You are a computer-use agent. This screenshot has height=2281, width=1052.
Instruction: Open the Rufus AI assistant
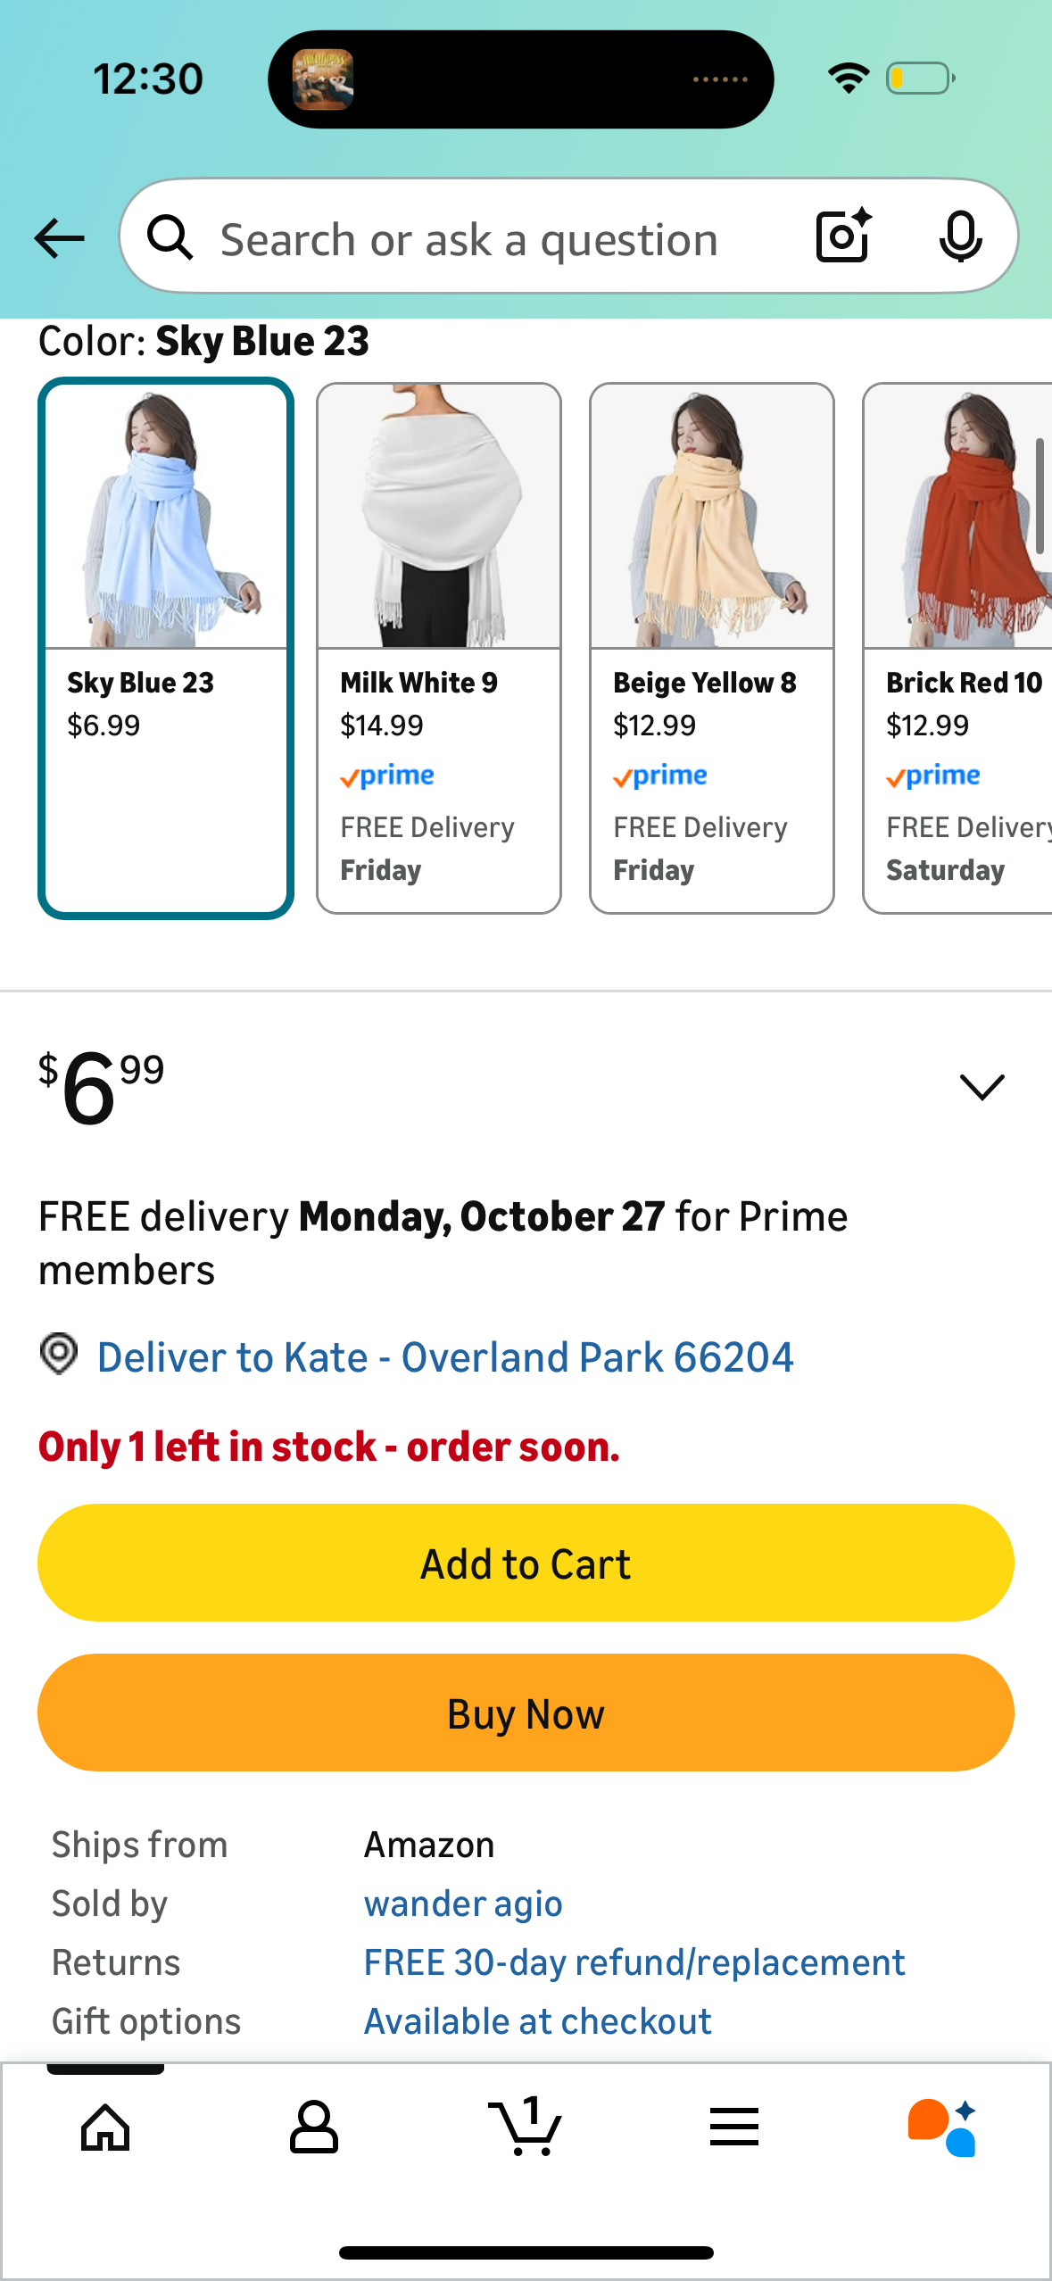click(942, 2127)
